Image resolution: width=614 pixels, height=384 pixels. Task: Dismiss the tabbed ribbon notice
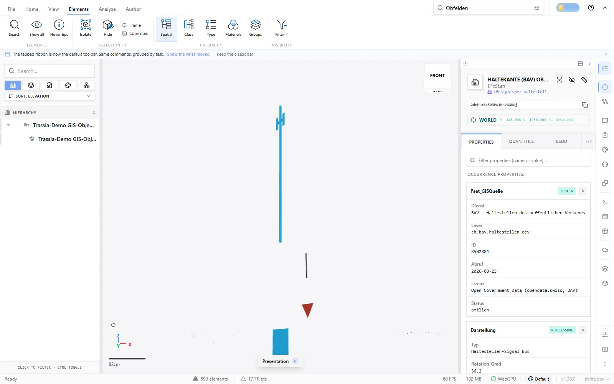606,54
